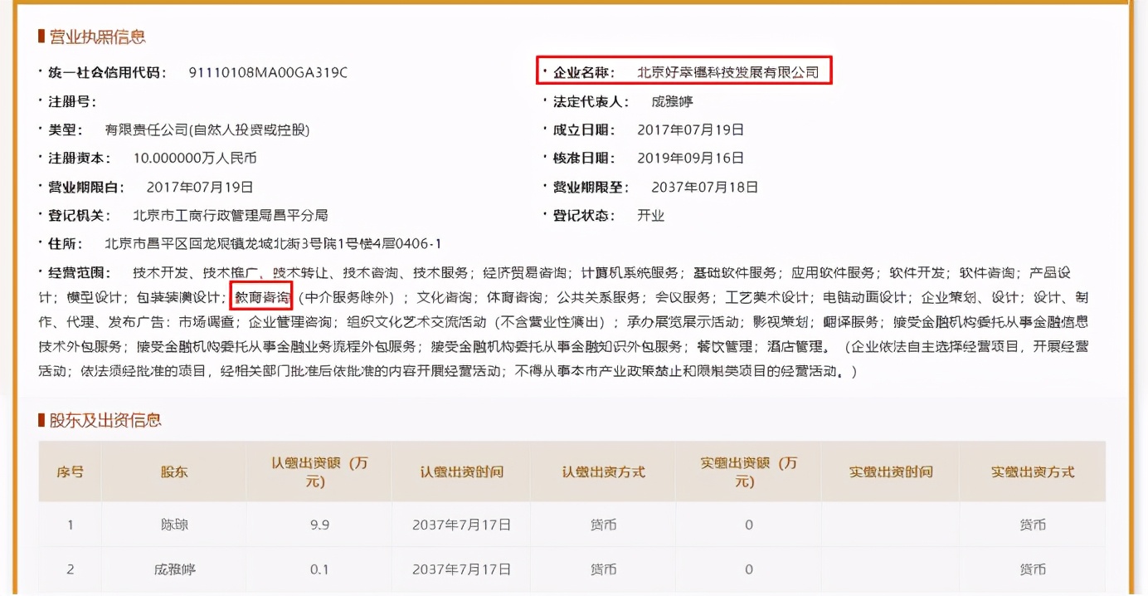The width and height of the screenshot is (1148, 596).
Task: Select the highlighted company name 北京好幸福科技发展有限公司
Action: [x=728, y=72]
